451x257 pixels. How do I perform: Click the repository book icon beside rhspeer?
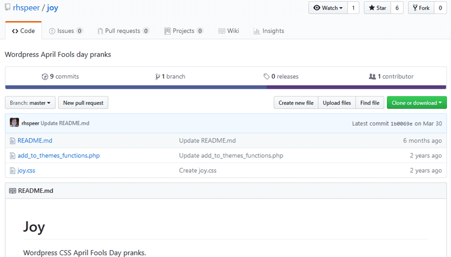pos(8,7)
